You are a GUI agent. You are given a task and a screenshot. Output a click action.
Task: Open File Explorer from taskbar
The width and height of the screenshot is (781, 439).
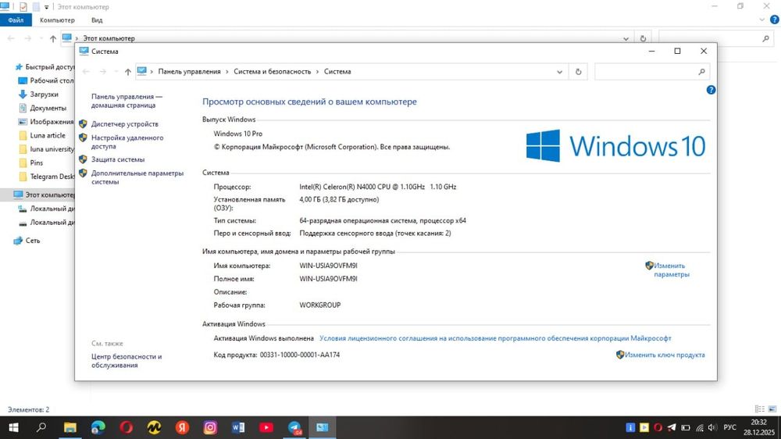(x=70, y=427)
